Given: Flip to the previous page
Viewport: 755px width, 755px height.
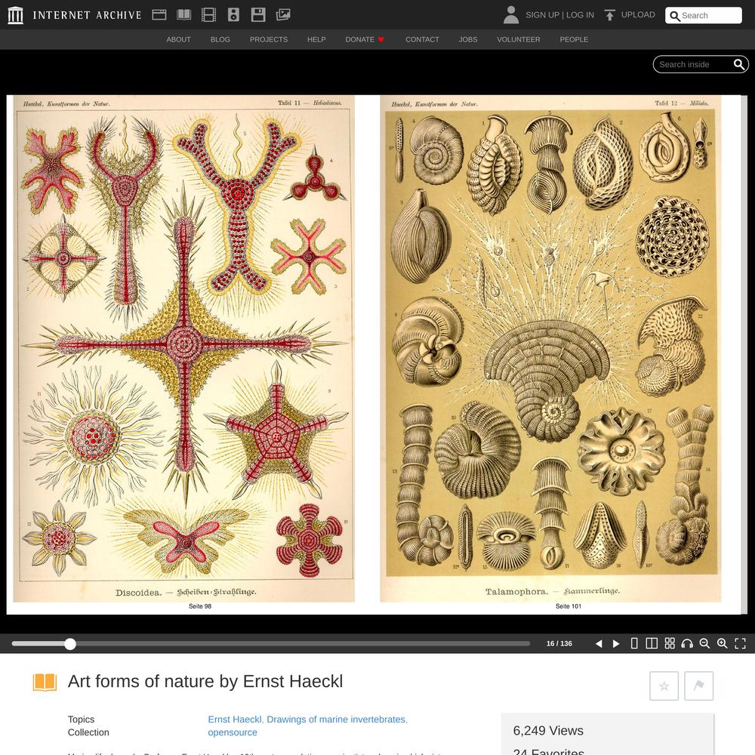Looking at the screenshot, I should [599, 644].
